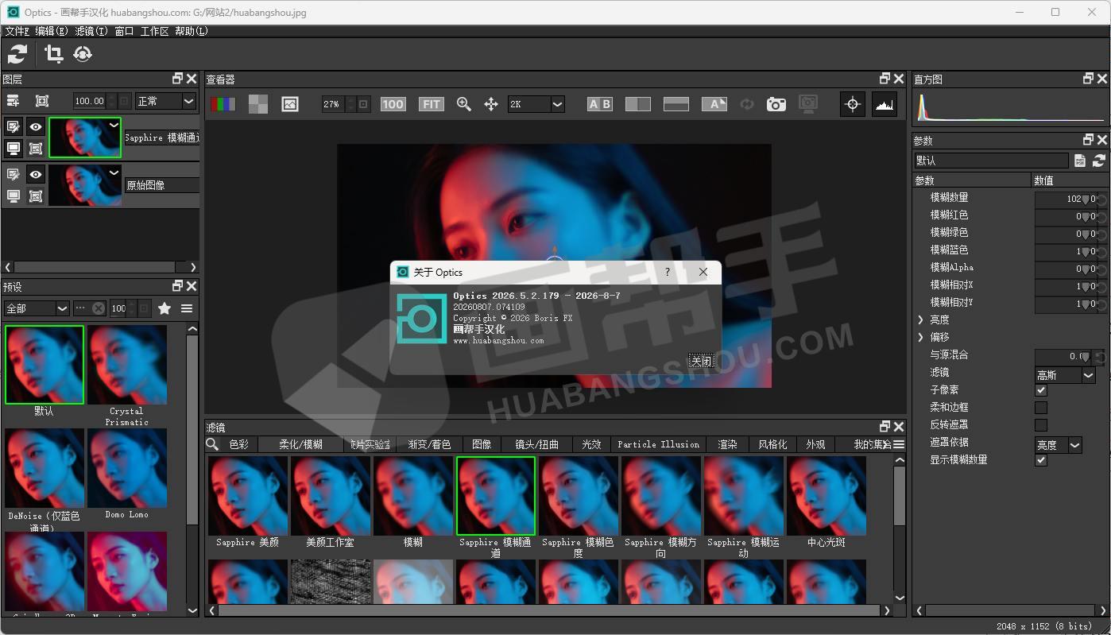
Task: Click the search magnifier in the 滤镜 panel
Action: click(x=212, y=444)
